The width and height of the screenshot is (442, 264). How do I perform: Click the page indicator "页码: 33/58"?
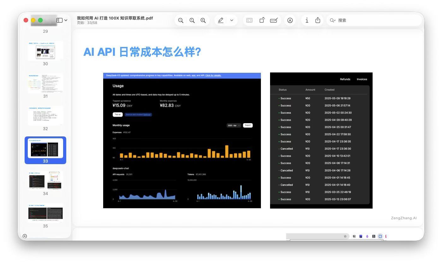tap(87, 23)
